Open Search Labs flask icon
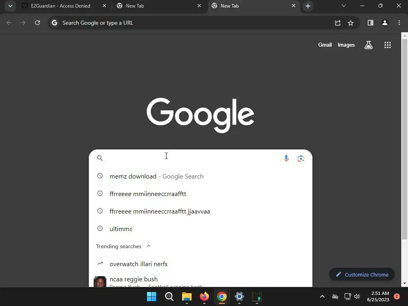Image resolution: width=408 pixels, height=306 pixels. 369,45
